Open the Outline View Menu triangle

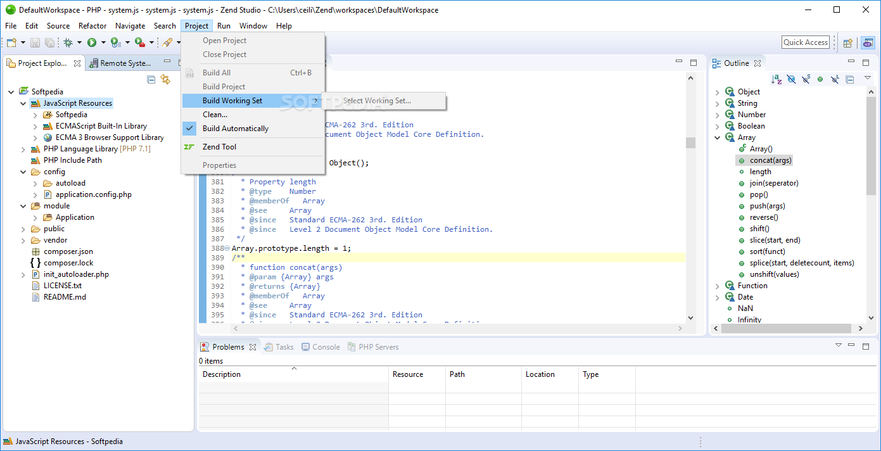868,78
